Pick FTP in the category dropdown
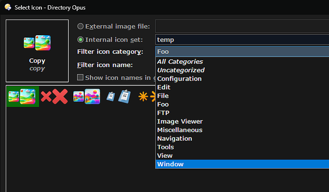 (164, 113)
